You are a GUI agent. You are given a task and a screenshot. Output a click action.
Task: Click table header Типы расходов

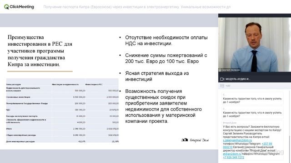click(13, 85)
